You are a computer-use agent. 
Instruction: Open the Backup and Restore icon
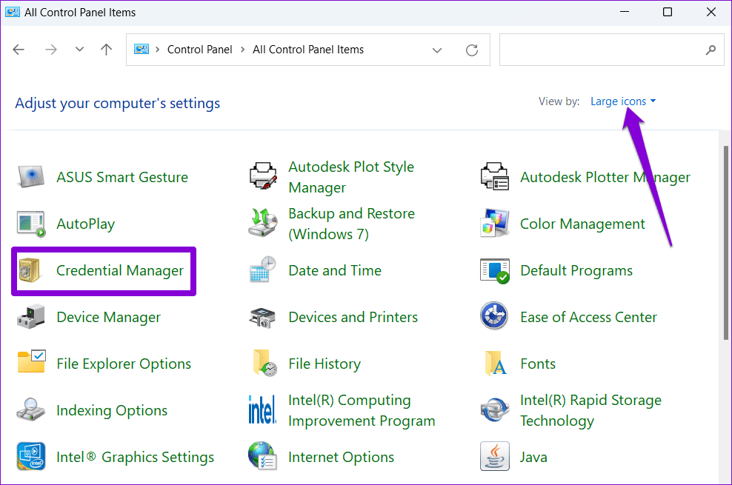(263, 223)
